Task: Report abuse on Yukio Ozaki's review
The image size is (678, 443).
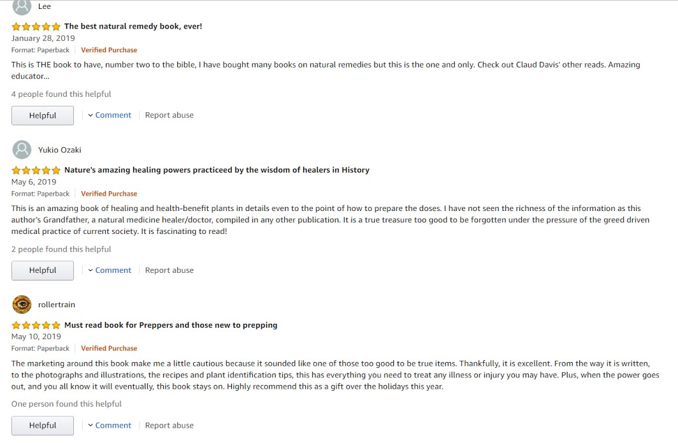Action: [169, 270]
